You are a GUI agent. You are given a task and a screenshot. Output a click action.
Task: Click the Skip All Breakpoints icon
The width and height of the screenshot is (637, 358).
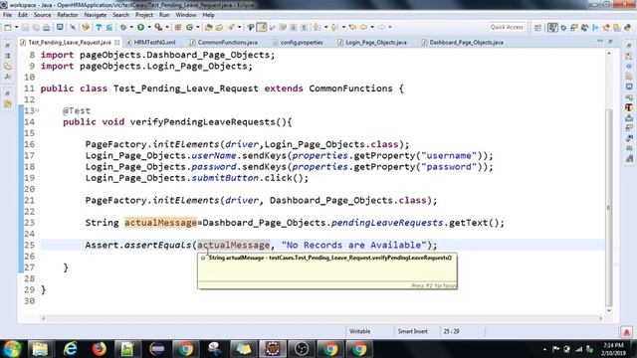pyautogui.click(x=73, y=27)
